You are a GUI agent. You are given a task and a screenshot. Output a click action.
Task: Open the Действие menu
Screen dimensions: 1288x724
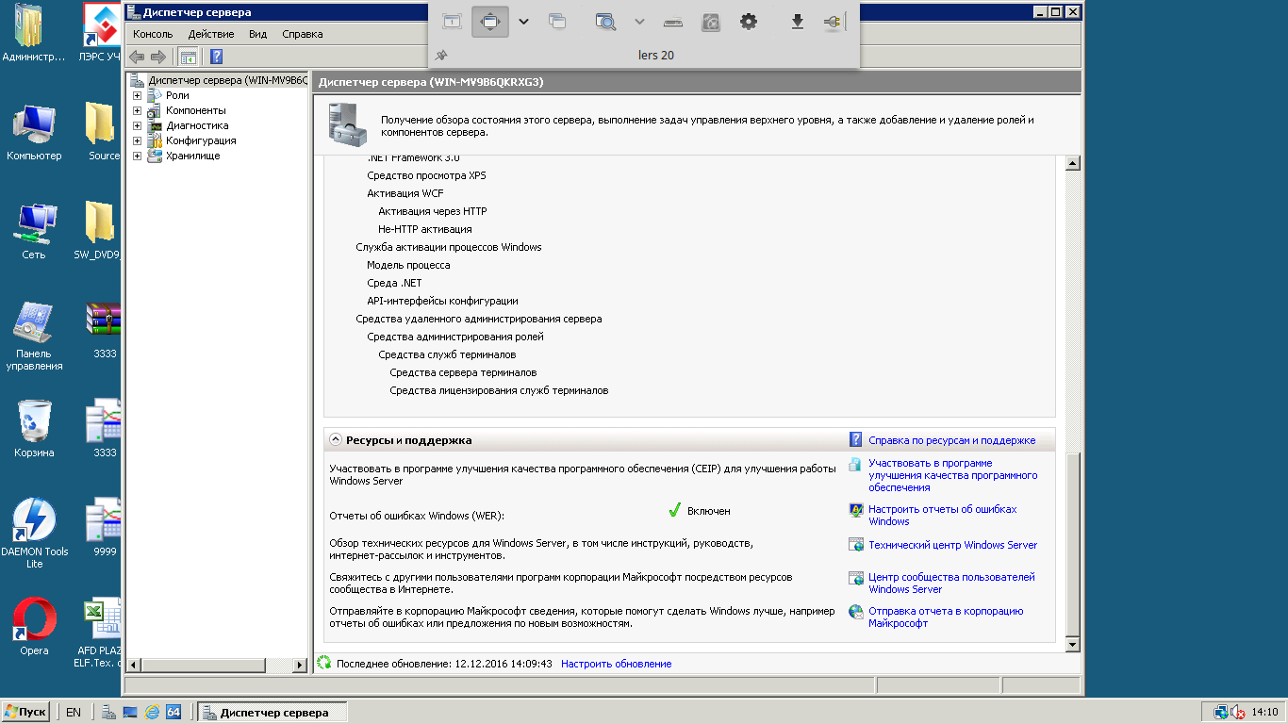210,34
